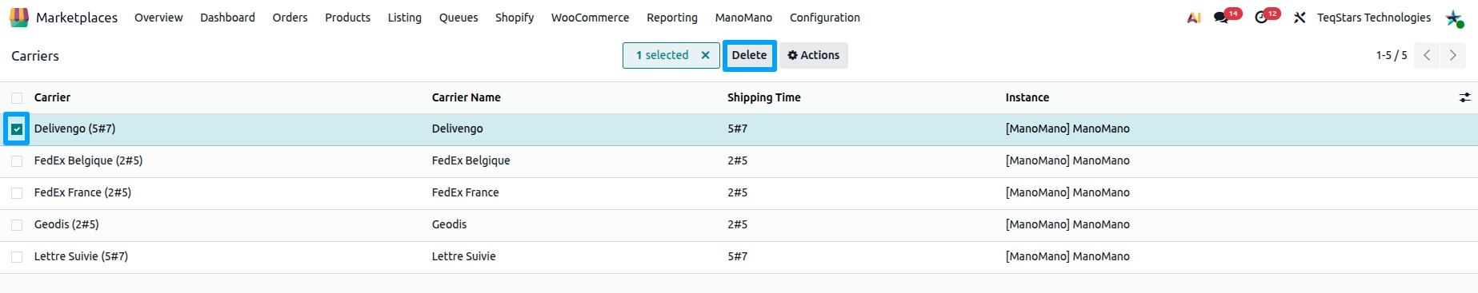
Task: Sort by the Shipping Time column header
Action: [x=764, y=97]
